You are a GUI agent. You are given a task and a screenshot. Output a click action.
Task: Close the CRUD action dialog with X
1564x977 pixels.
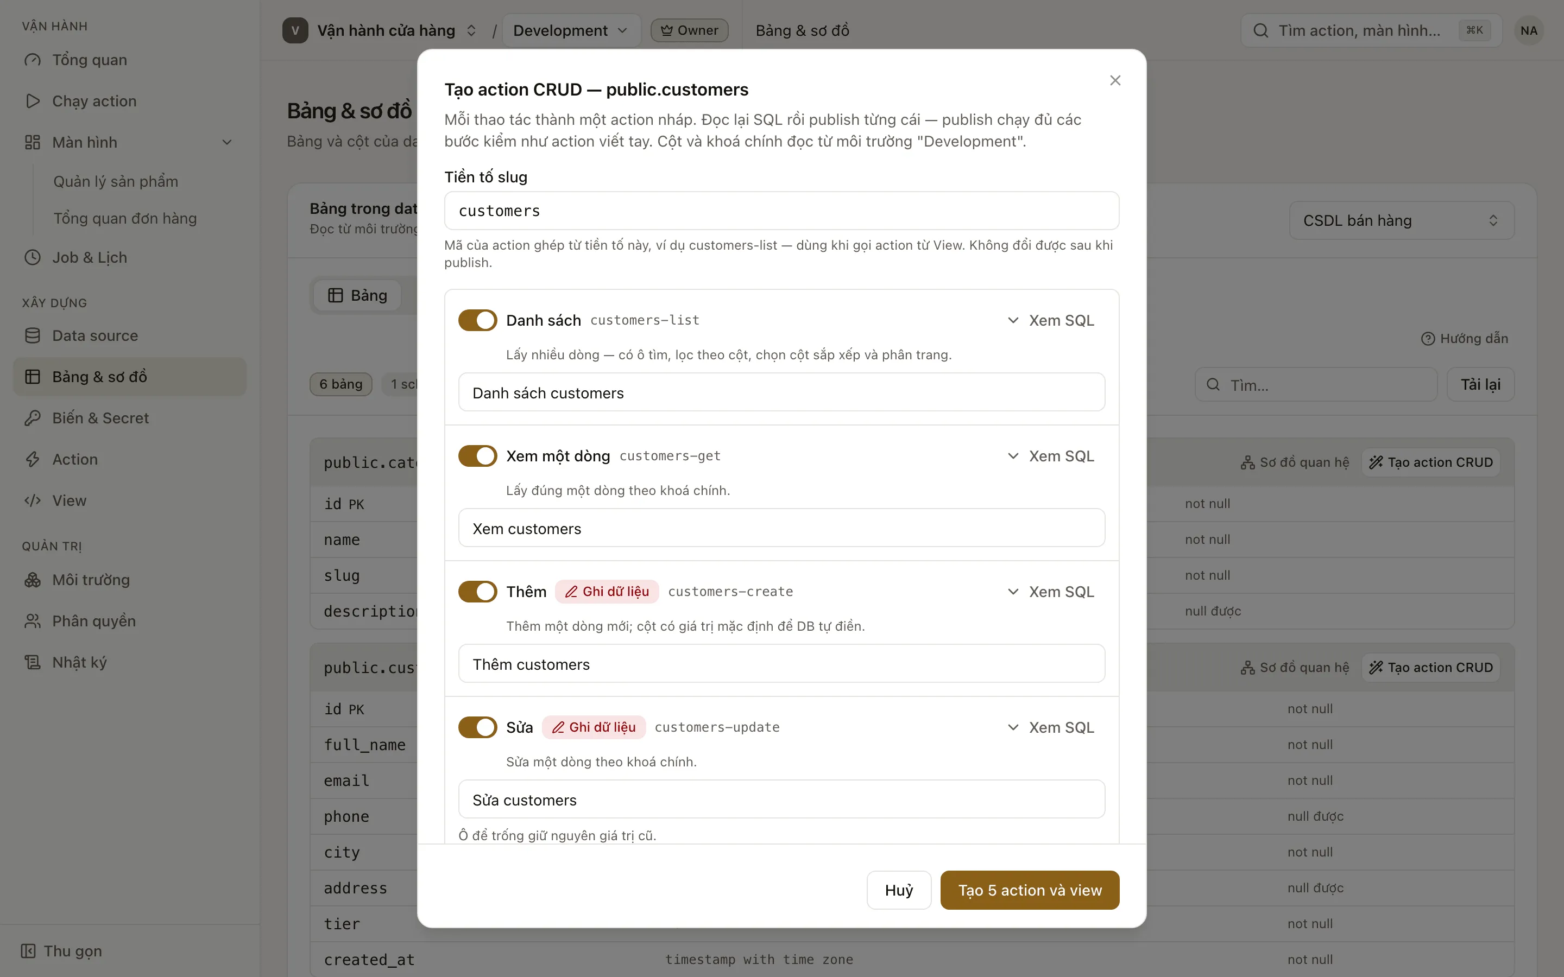[x=1115, y=80]
